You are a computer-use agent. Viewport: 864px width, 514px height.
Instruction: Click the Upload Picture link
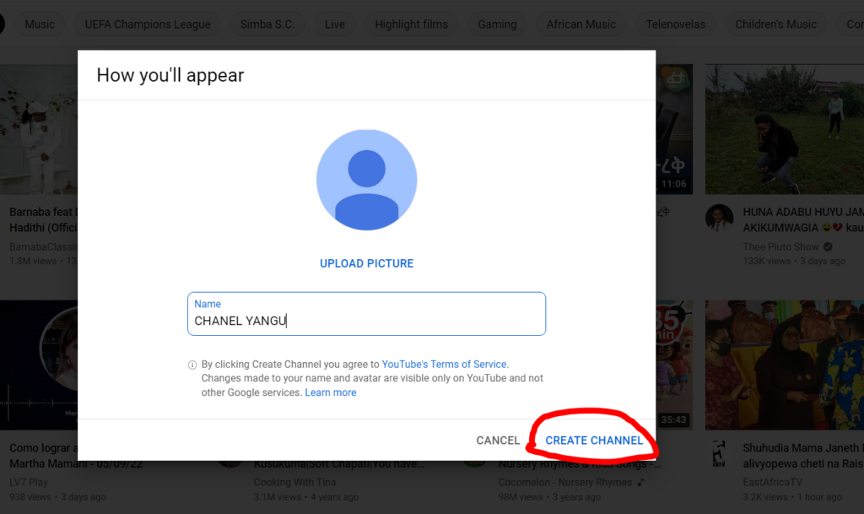(366, 263)
